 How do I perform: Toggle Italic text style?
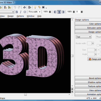(x=21, y=12)
